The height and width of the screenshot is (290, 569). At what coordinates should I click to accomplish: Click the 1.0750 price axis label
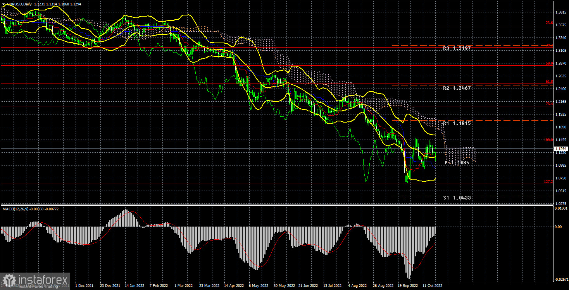click(x=560, y=178)
